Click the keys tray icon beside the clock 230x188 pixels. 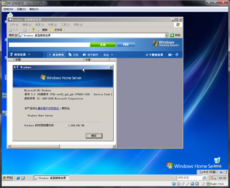point(212,178)
